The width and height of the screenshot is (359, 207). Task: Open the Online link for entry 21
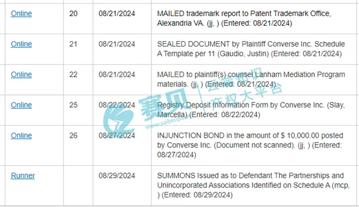[21, 44]
